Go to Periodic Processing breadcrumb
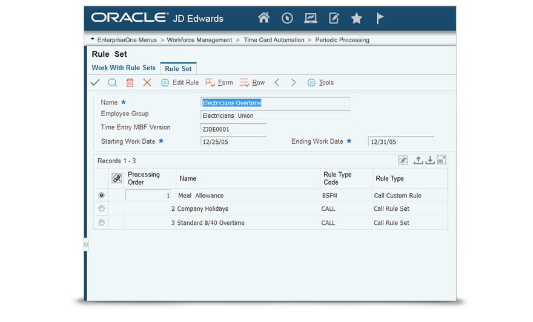The height and width of the screenshot is (322, 533). tap(342, 40)
